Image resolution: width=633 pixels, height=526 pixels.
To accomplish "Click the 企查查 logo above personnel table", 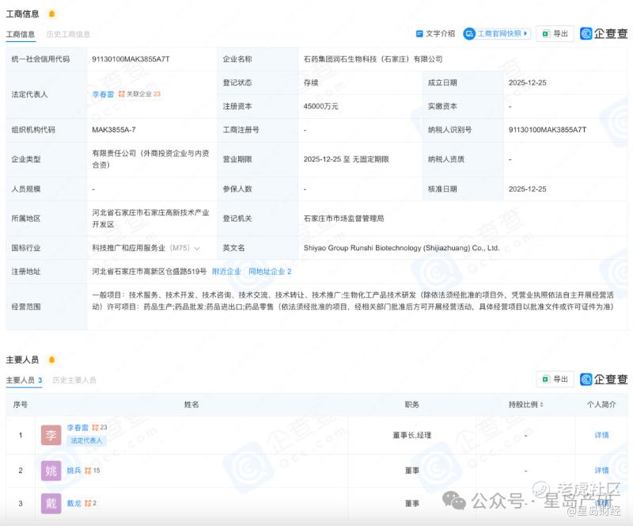I will (x=604, y=379).
